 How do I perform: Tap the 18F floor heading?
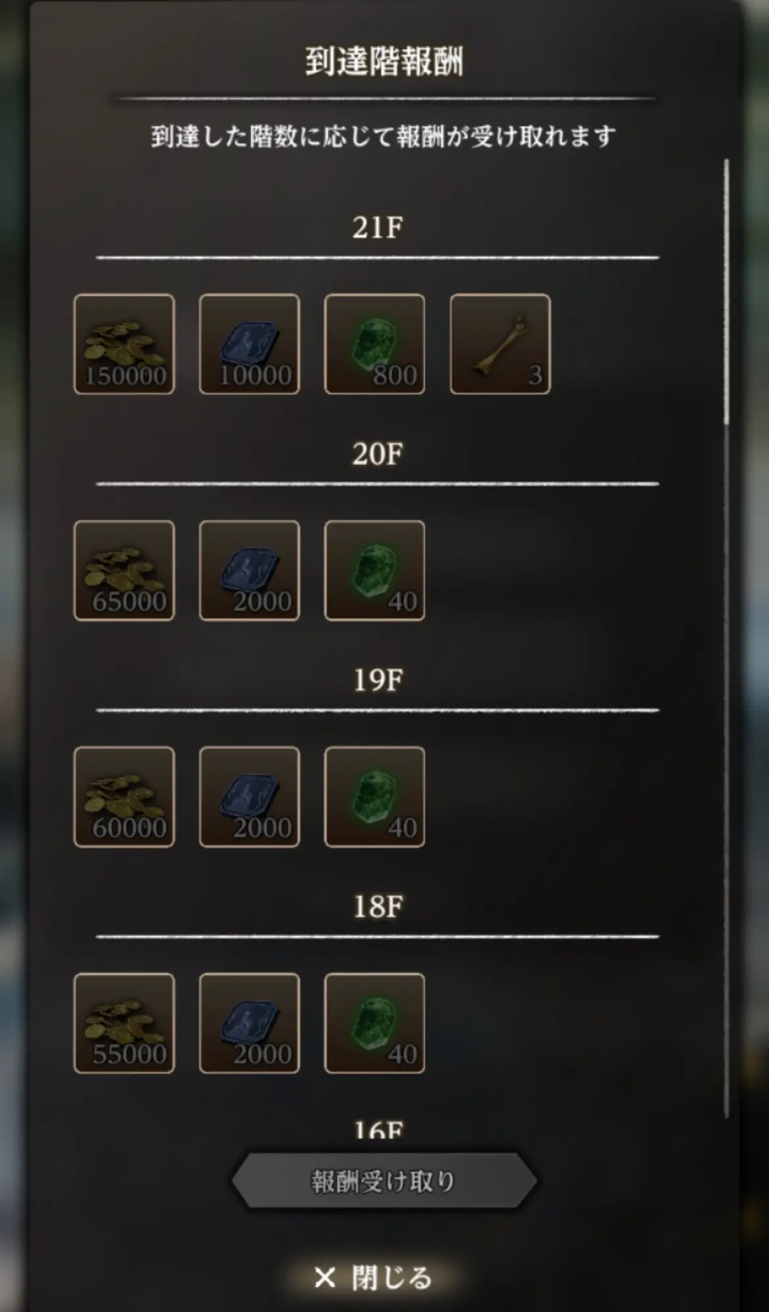(x=377, y=907)
